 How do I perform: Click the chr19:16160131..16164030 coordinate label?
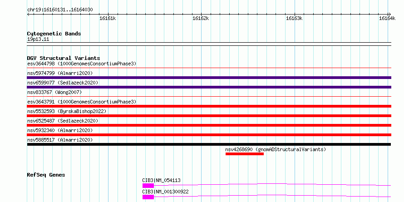[60, 10]
